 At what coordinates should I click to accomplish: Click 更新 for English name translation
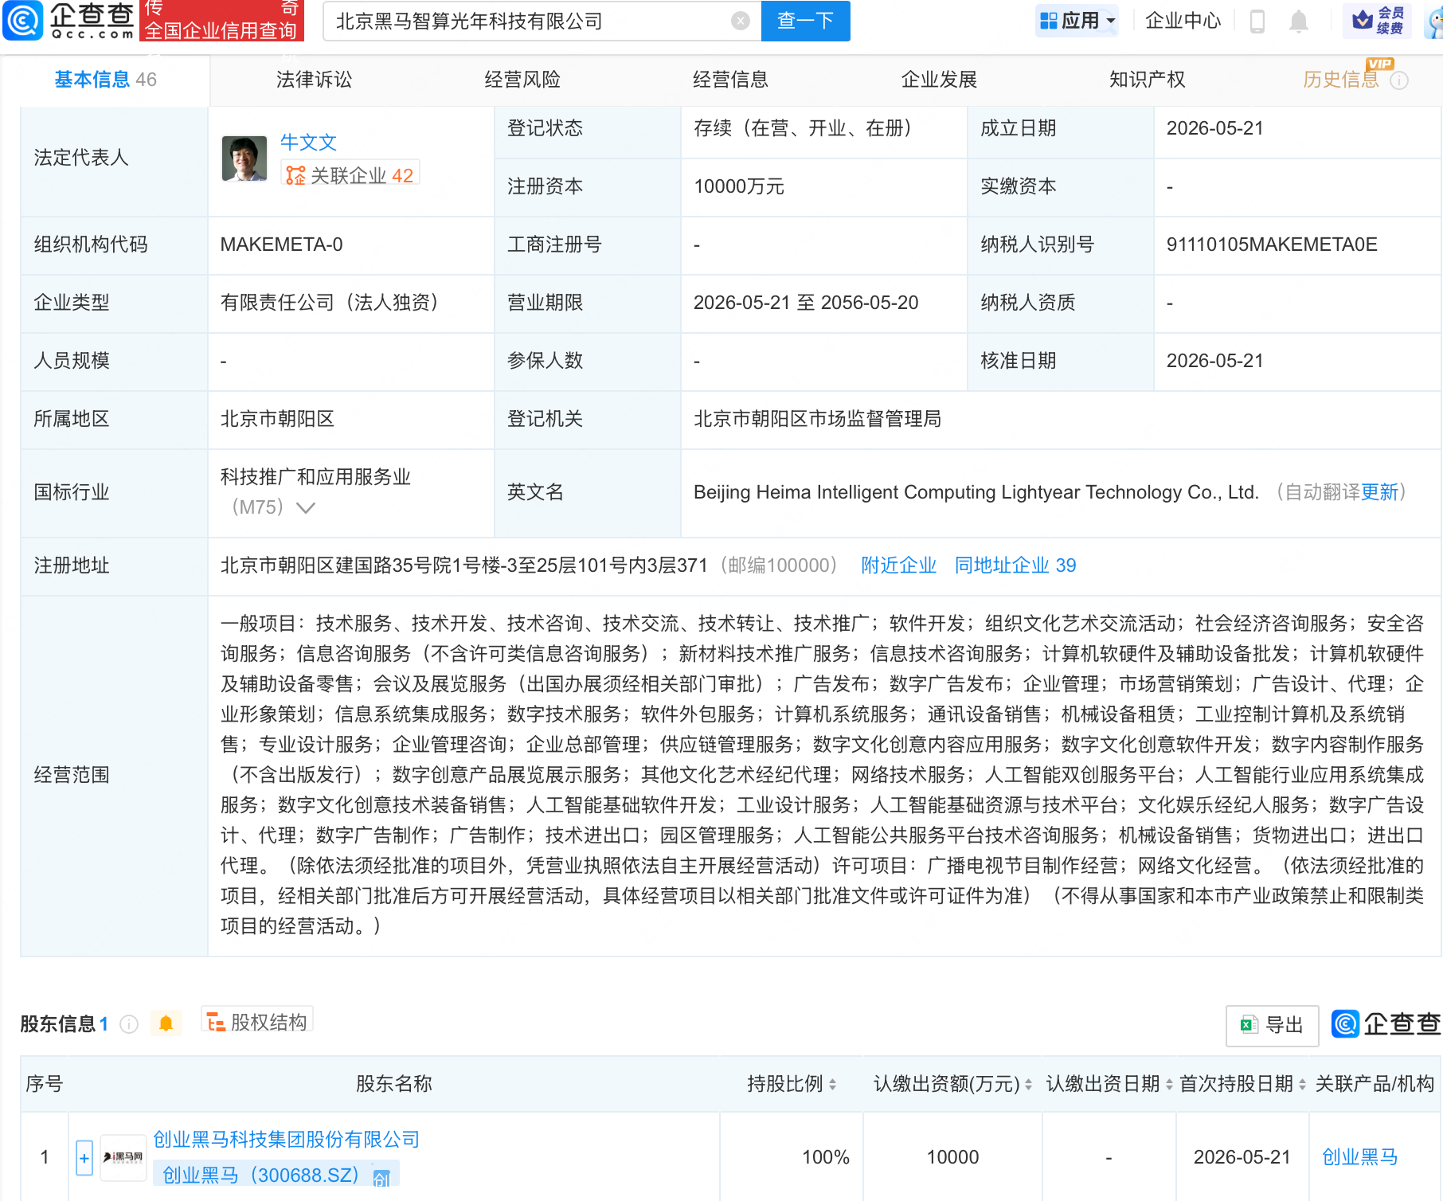pyautogui.click(x=1380, y=492)
